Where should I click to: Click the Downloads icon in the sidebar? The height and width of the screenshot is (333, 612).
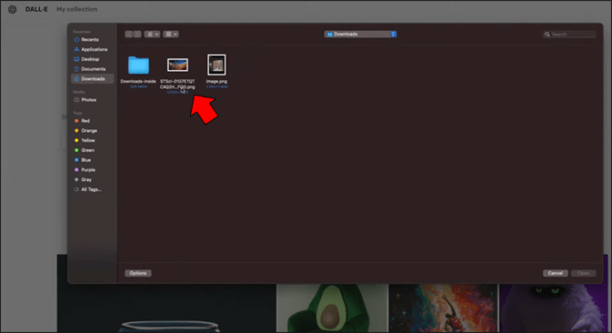tap(76, 78)
